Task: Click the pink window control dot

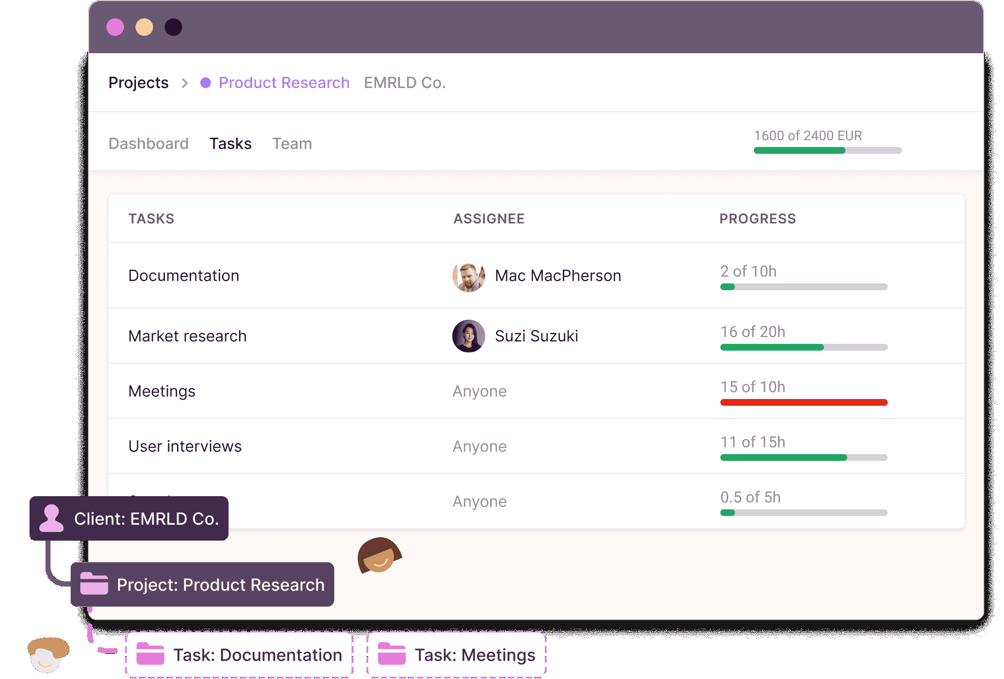Action: [115, 27]
